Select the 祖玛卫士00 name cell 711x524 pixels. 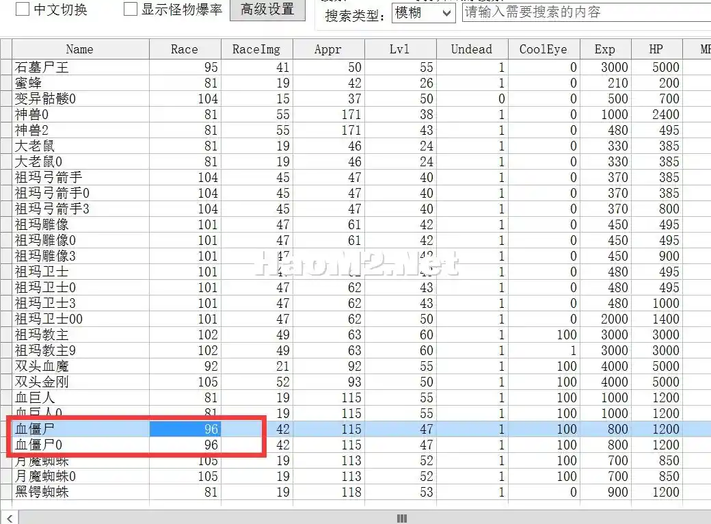click(x=80, y=319)
